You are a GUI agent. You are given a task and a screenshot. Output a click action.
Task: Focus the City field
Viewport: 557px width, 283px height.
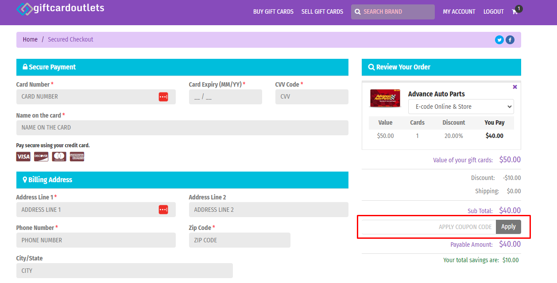point(124,271)
